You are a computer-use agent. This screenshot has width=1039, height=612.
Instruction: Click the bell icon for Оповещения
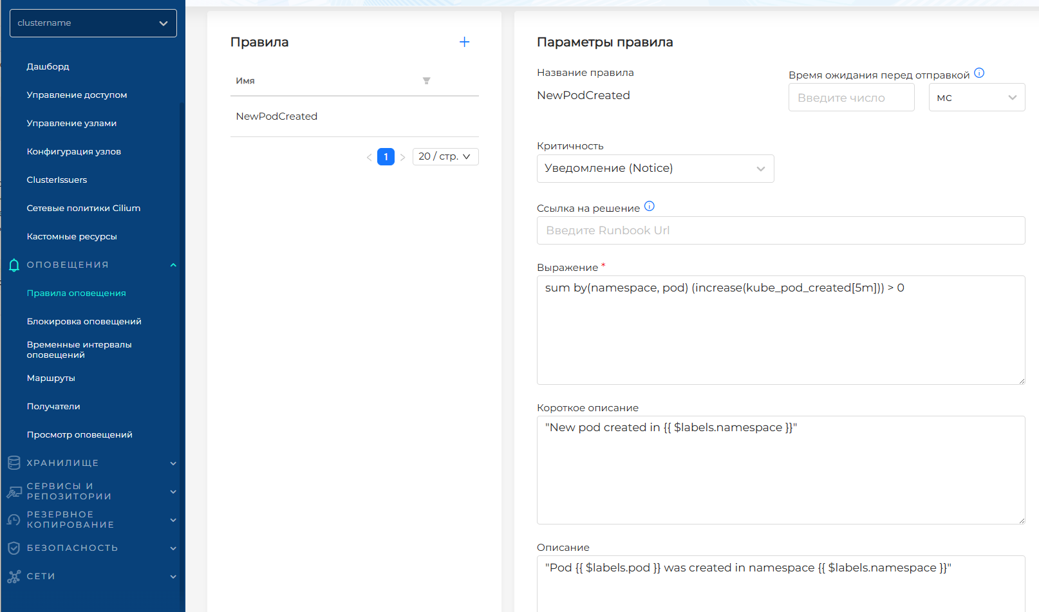point(14,265)
